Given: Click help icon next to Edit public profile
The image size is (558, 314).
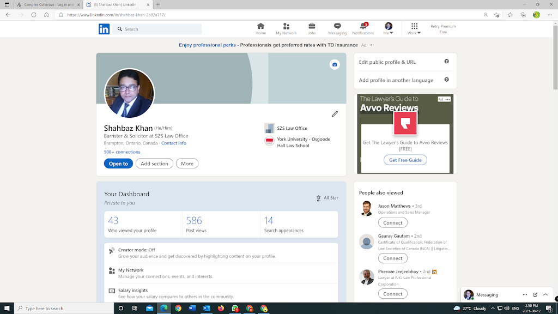Looking at the screenshot, I should [446, 62].
